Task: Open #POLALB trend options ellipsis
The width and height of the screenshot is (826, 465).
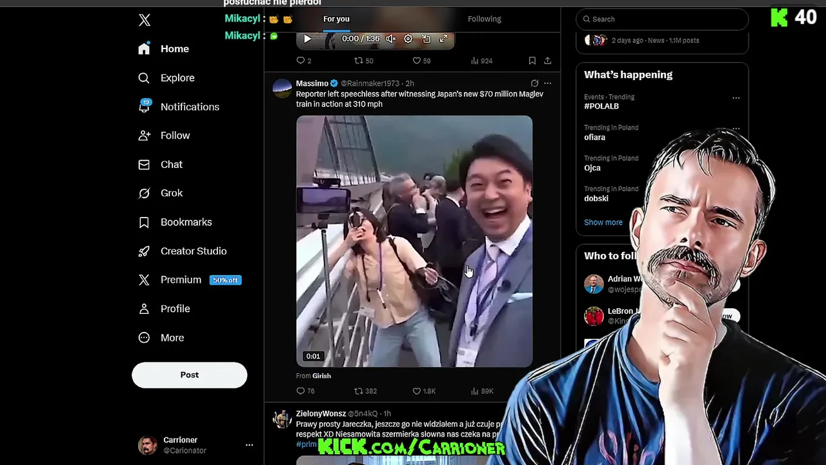Action: [x=736, y=98]
